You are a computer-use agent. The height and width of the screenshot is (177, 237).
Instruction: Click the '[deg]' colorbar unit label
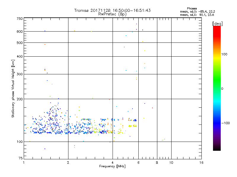[217, 24]
